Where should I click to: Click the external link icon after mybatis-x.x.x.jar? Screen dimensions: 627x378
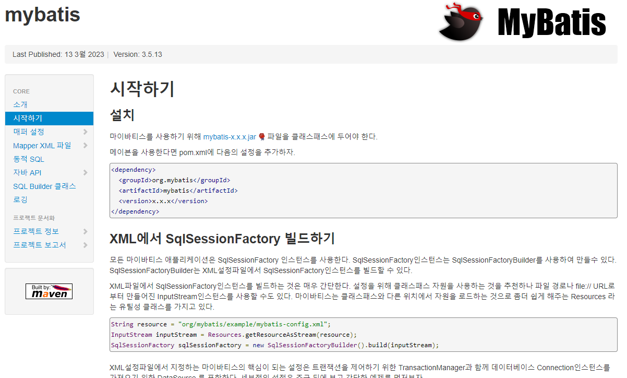click(x=262, y=137)
